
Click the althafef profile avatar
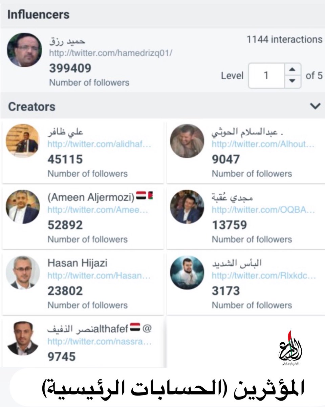[23, 338]
